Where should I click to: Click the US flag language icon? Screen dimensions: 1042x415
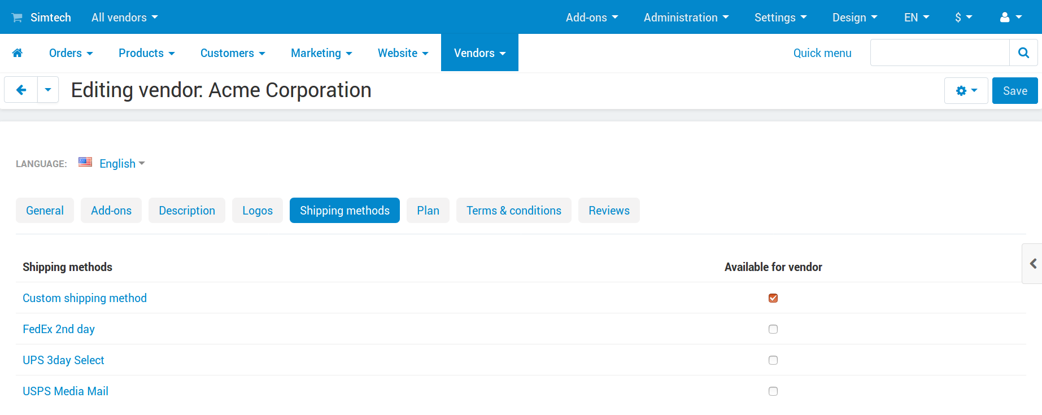click(85, 162)
